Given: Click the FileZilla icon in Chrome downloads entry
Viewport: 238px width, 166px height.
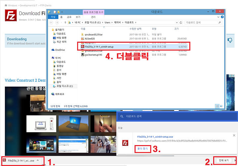Looking at the screenshot, I should pyautogui.click(x=125, y=143).
